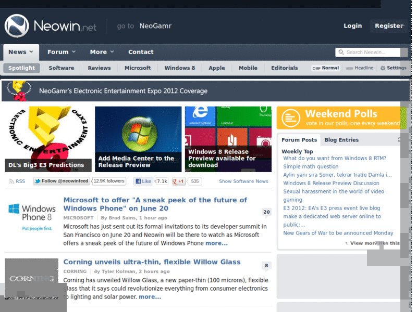Viewport: 417px width, 312px height.
Task: Click the CORNING article tag
Action: 75,271
